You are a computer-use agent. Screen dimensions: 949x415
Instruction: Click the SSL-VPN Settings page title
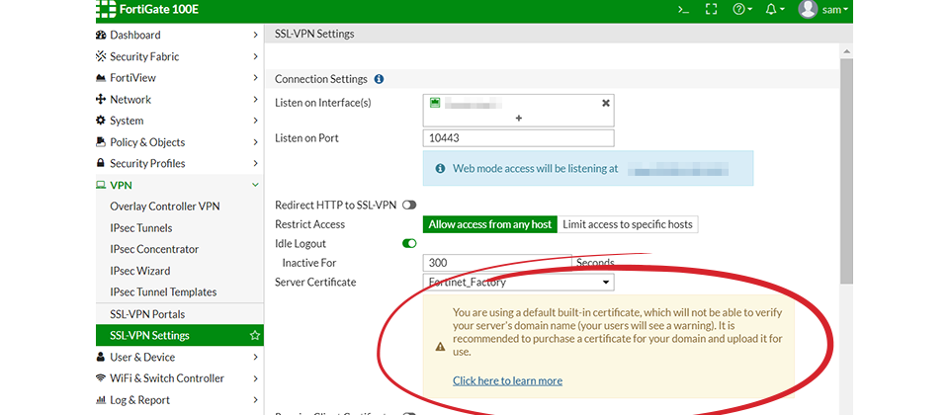tap(314, 34)
